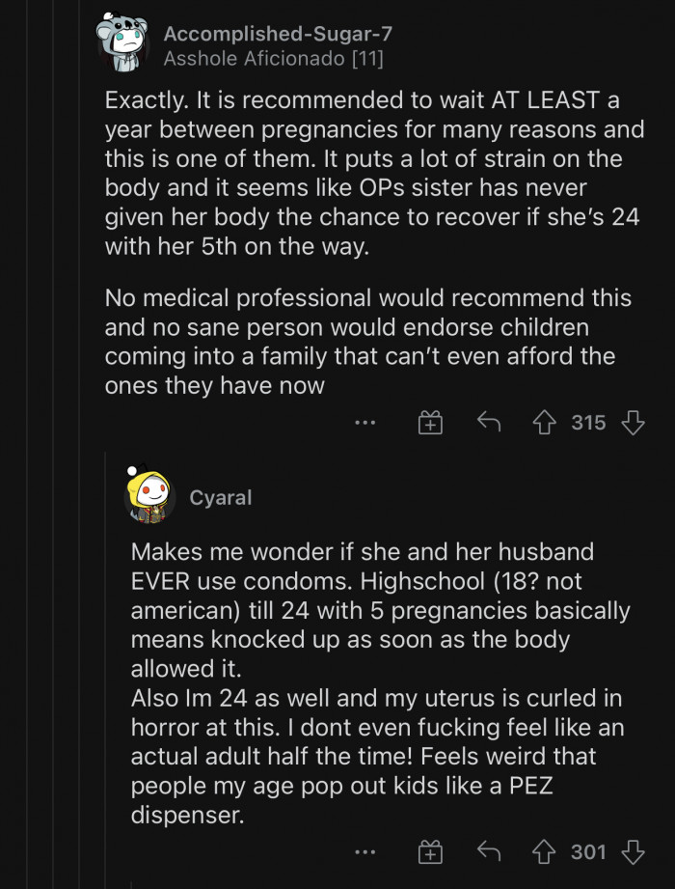Give an award to Accomplished-Sugar-7's comment
This screenshot has height=889, width=675.
(x=429, y=422)
